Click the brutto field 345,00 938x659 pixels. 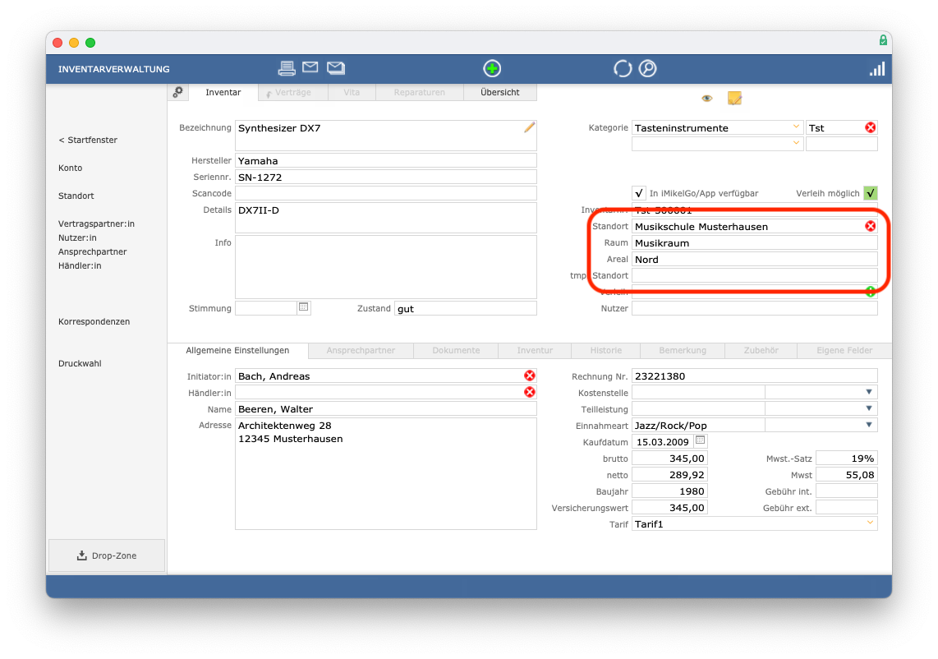(669, 458)
